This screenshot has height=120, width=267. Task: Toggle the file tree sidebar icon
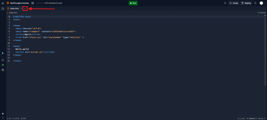coord(3,9)
